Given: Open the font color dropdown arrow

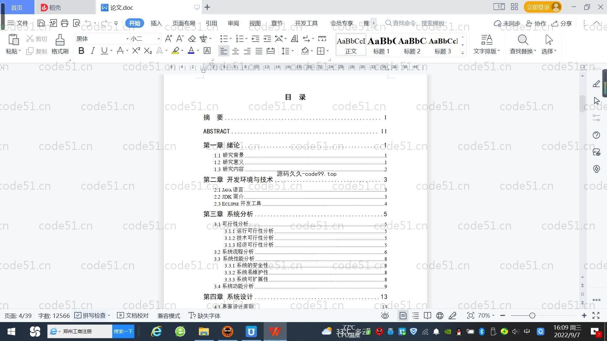Looking at the screenshot, I should pyautogui.click(x=198, y=51).
